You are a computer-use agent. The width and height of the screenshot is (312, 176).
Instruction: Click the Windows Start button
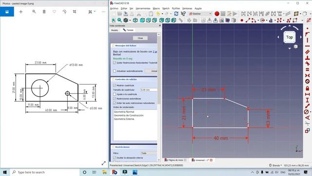5,172
